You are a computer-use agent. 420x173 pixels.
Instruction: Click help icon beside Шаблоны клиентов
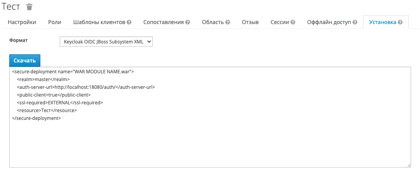pos(129,22)
